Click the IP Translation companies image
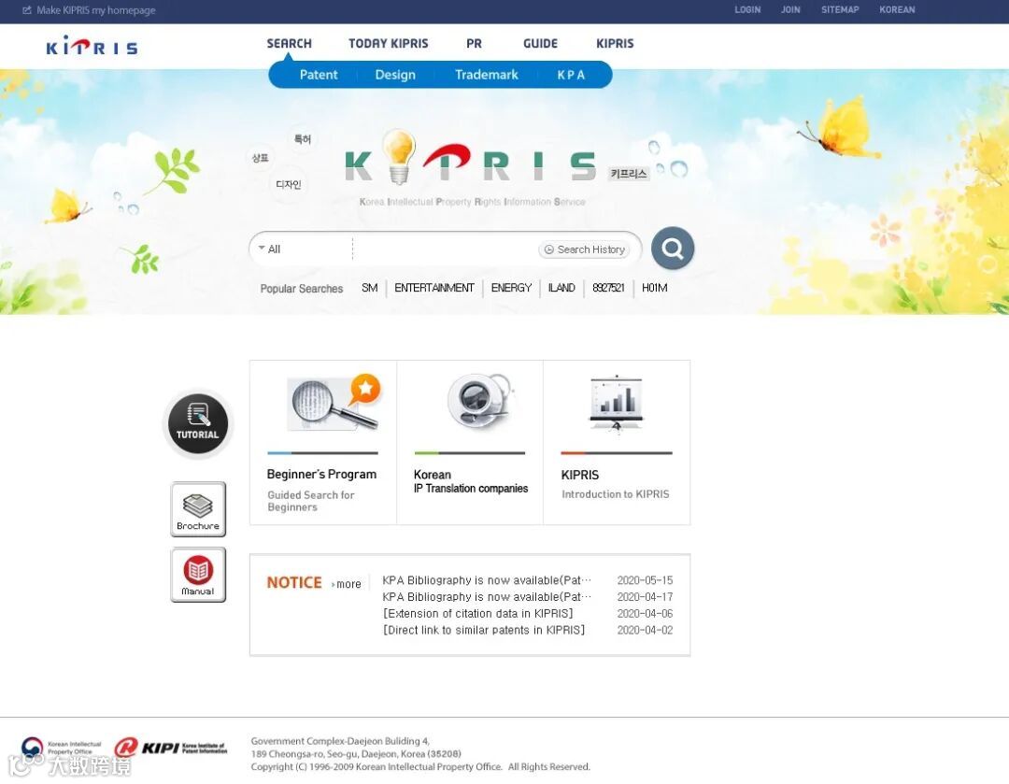 click(481, 400)
